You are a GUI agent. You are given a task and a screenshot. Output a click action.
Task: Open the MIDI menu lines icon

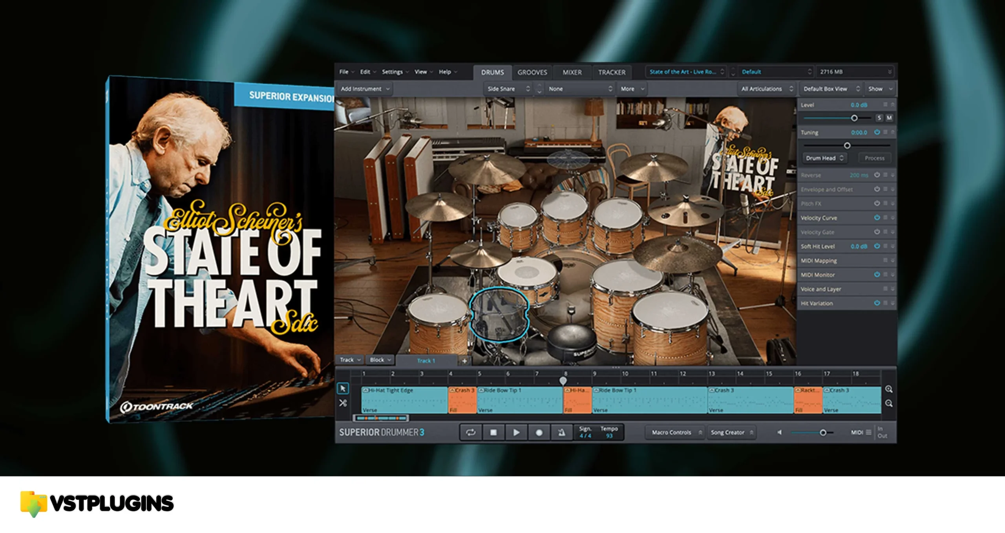click(x=869, y=432)
